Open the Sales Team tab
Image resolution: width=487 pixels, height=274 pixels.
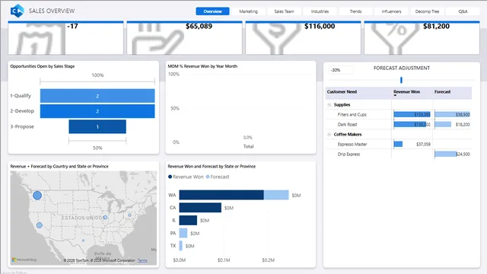284,11
